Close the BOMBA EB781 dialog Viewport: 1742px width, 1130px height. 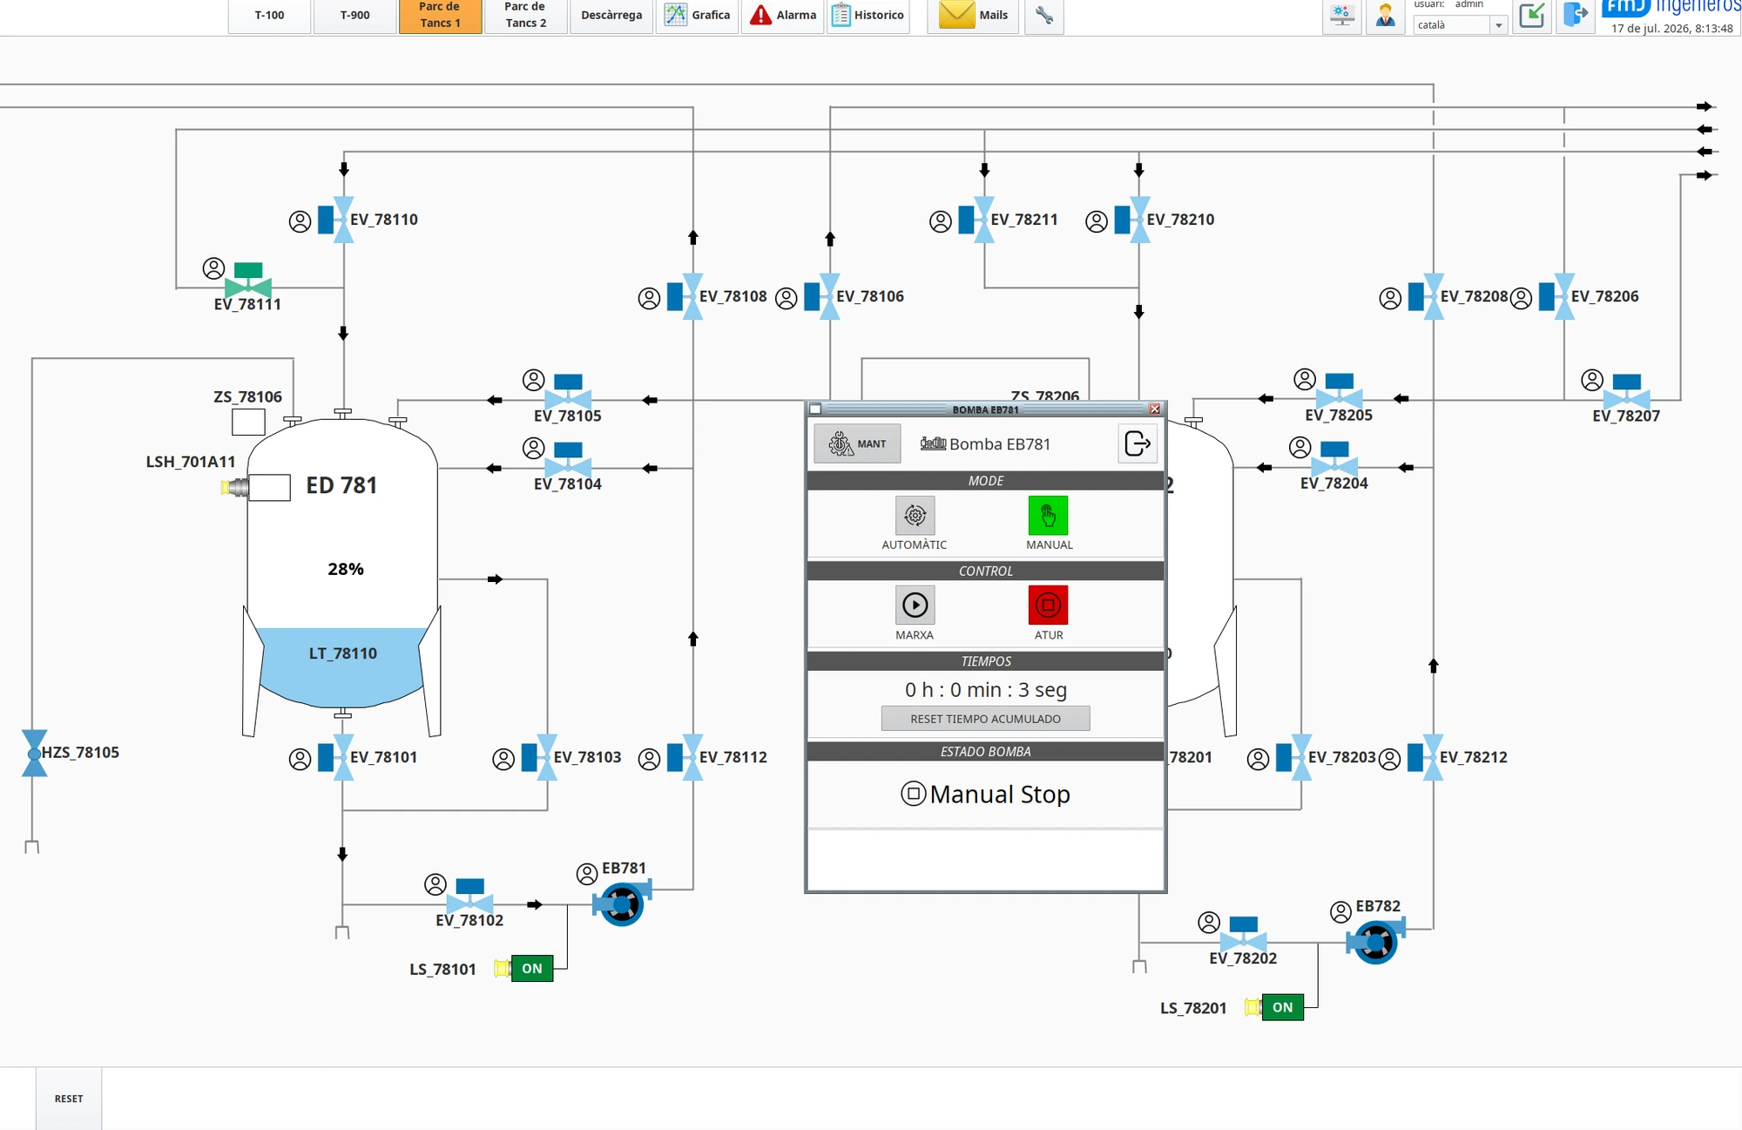(x=1155, y=409)
